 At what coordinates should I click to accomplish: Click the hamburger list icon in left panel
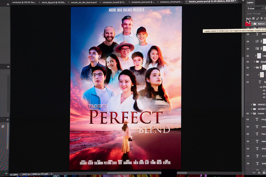coord(3,126)
